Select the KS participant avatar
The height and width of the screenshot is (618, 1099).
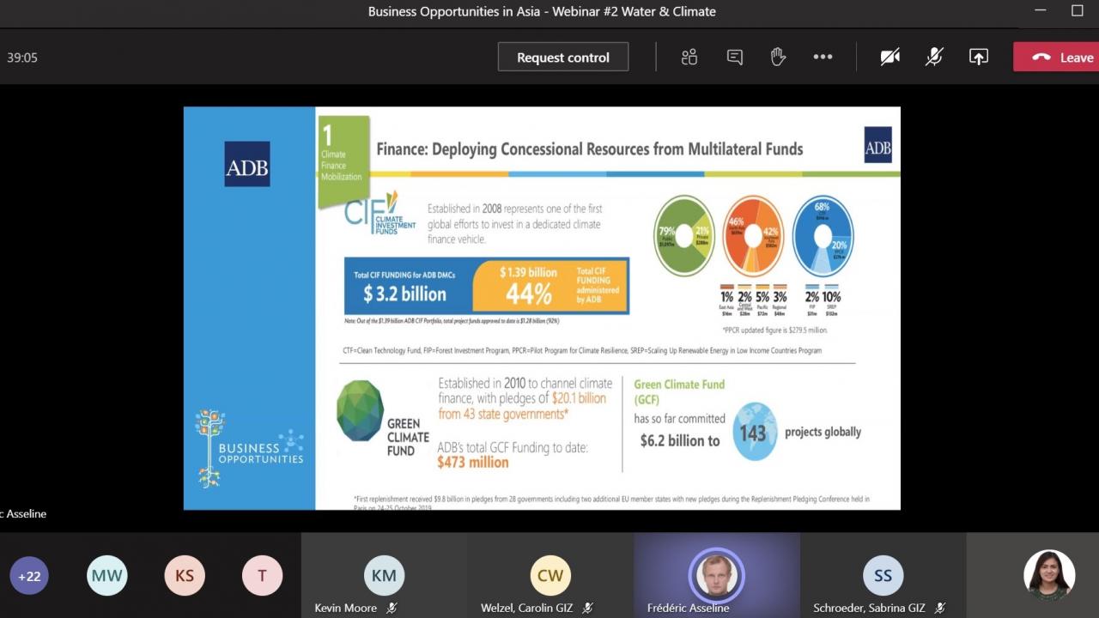click(x=185, y=576)
